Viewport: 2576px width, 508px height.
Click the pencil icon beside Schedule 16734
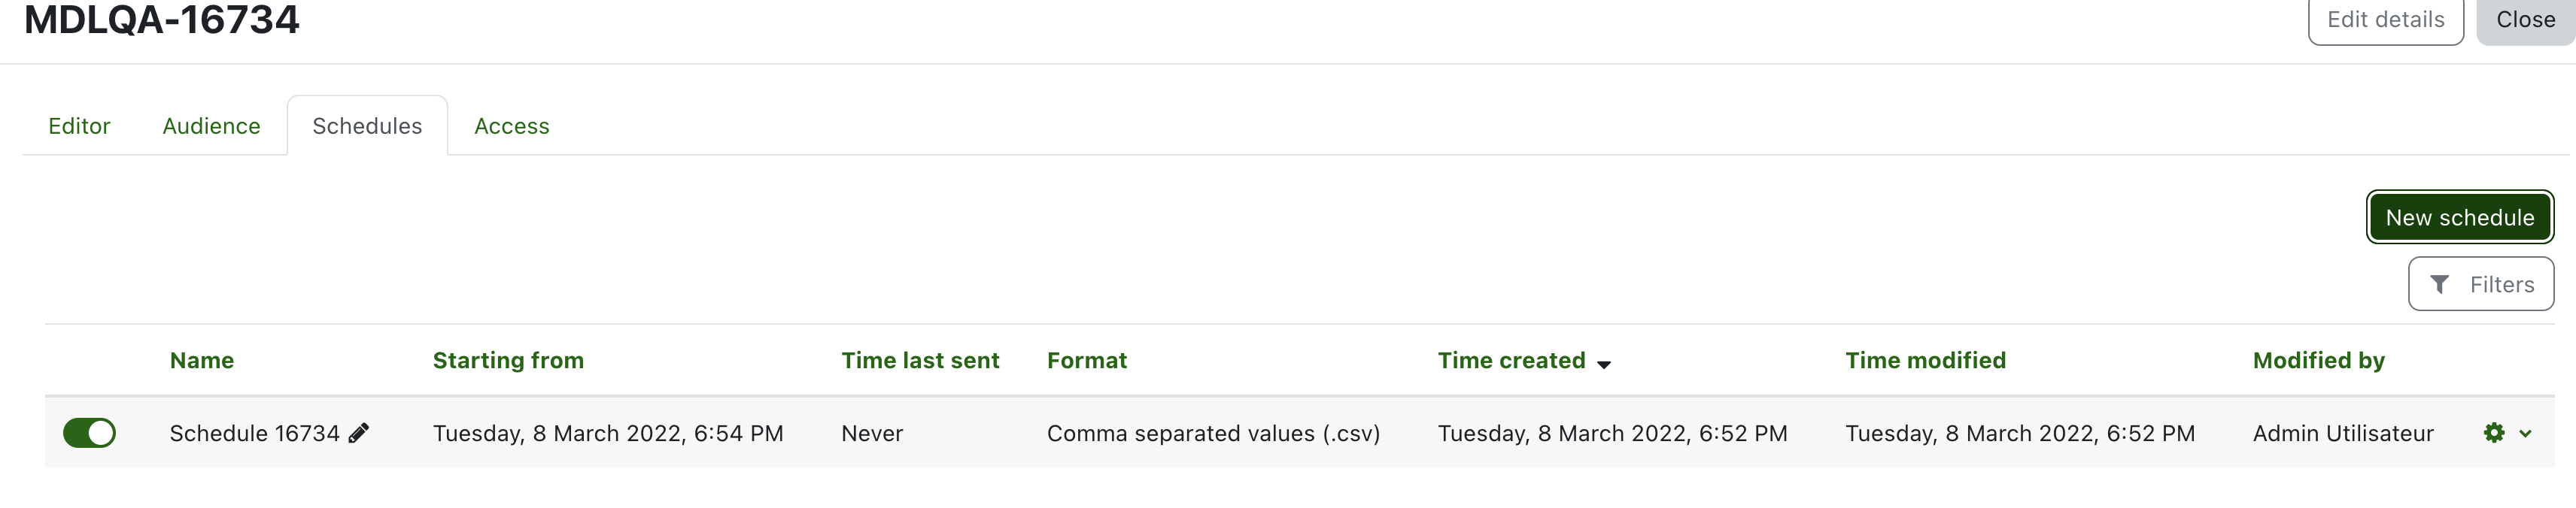pyautogui.click(x=359, y=432)
